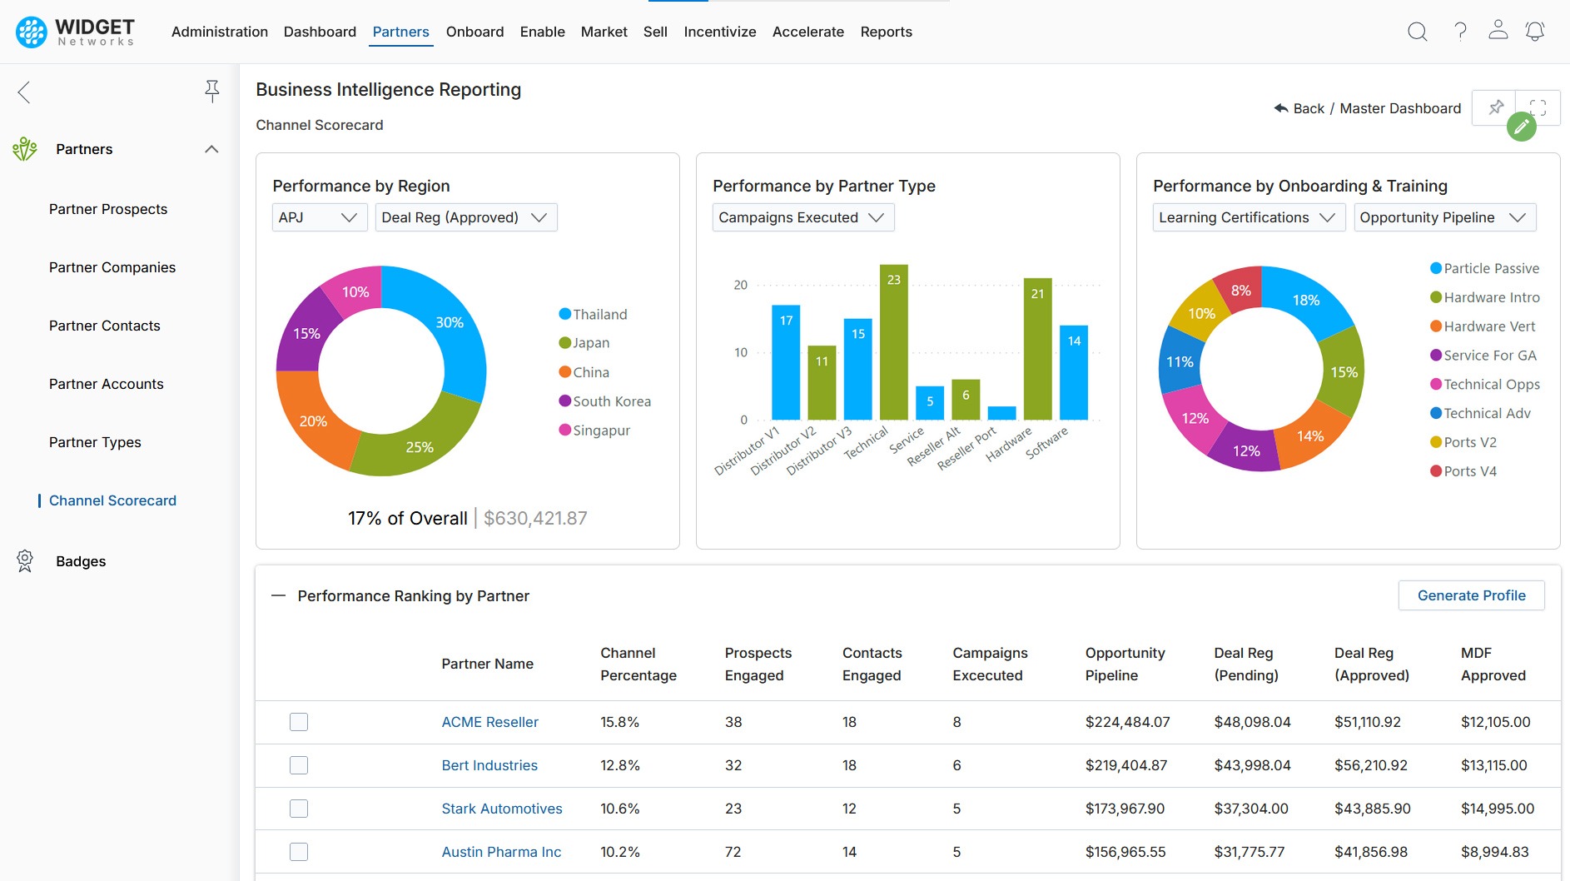
Task: Open the search icon in header
Action: click(1417, 32)
